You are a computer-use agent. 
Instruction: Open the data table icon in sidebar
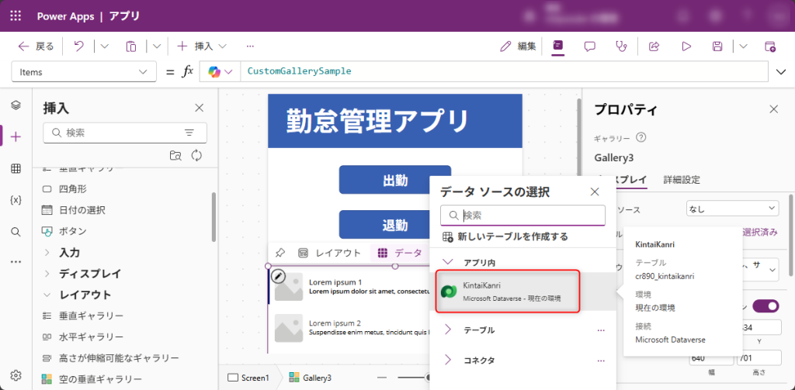(16, 169)
